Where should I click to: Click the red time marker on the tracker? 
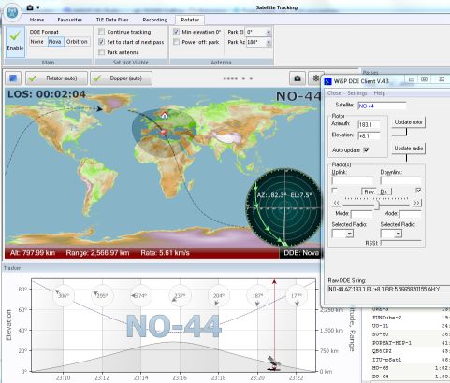click(274, 325)
